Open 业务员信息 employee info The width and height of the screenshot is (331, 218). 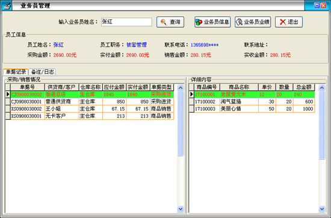(x=212, y=22)
